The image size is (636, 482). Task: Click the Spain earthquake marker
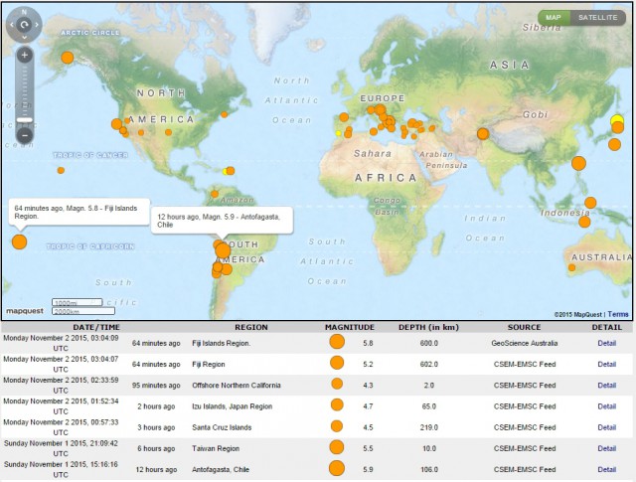pos(344,117)
